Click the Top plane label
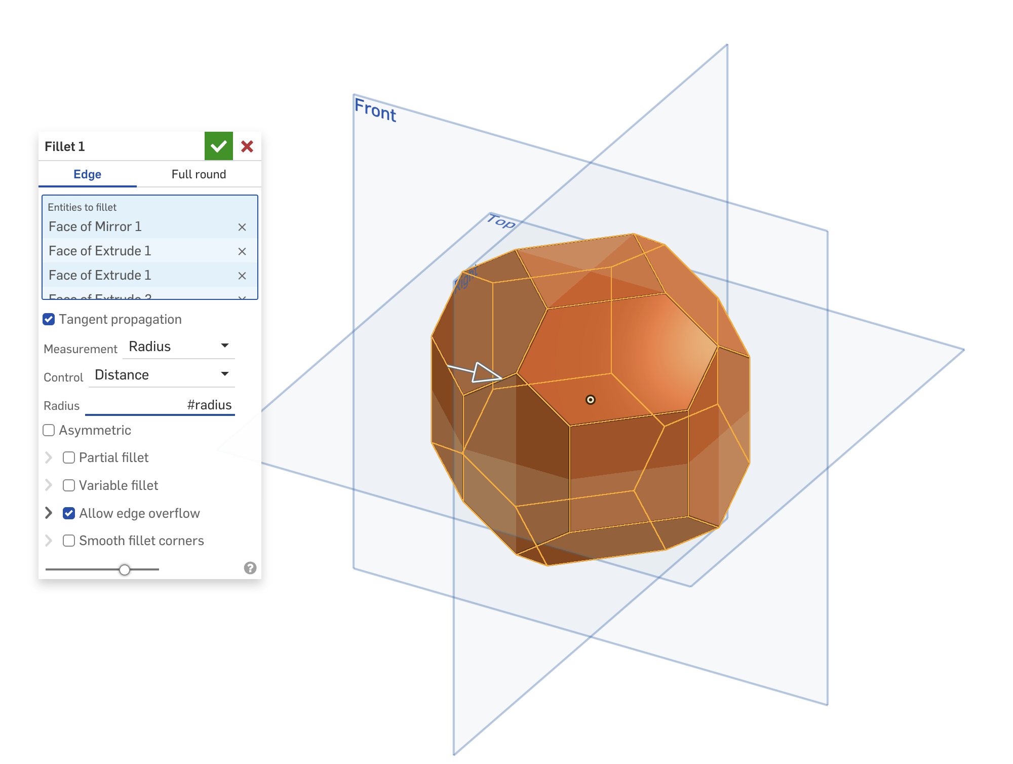 [501, 221]
